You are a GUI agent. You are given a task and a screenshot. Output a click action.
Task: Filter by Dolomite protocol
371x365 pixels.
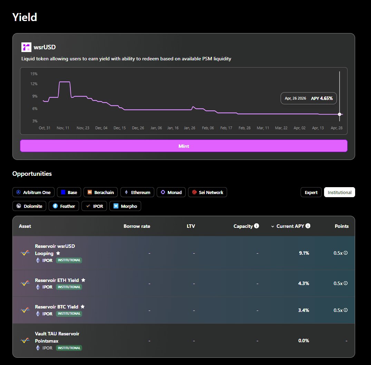tap(29, 206)
